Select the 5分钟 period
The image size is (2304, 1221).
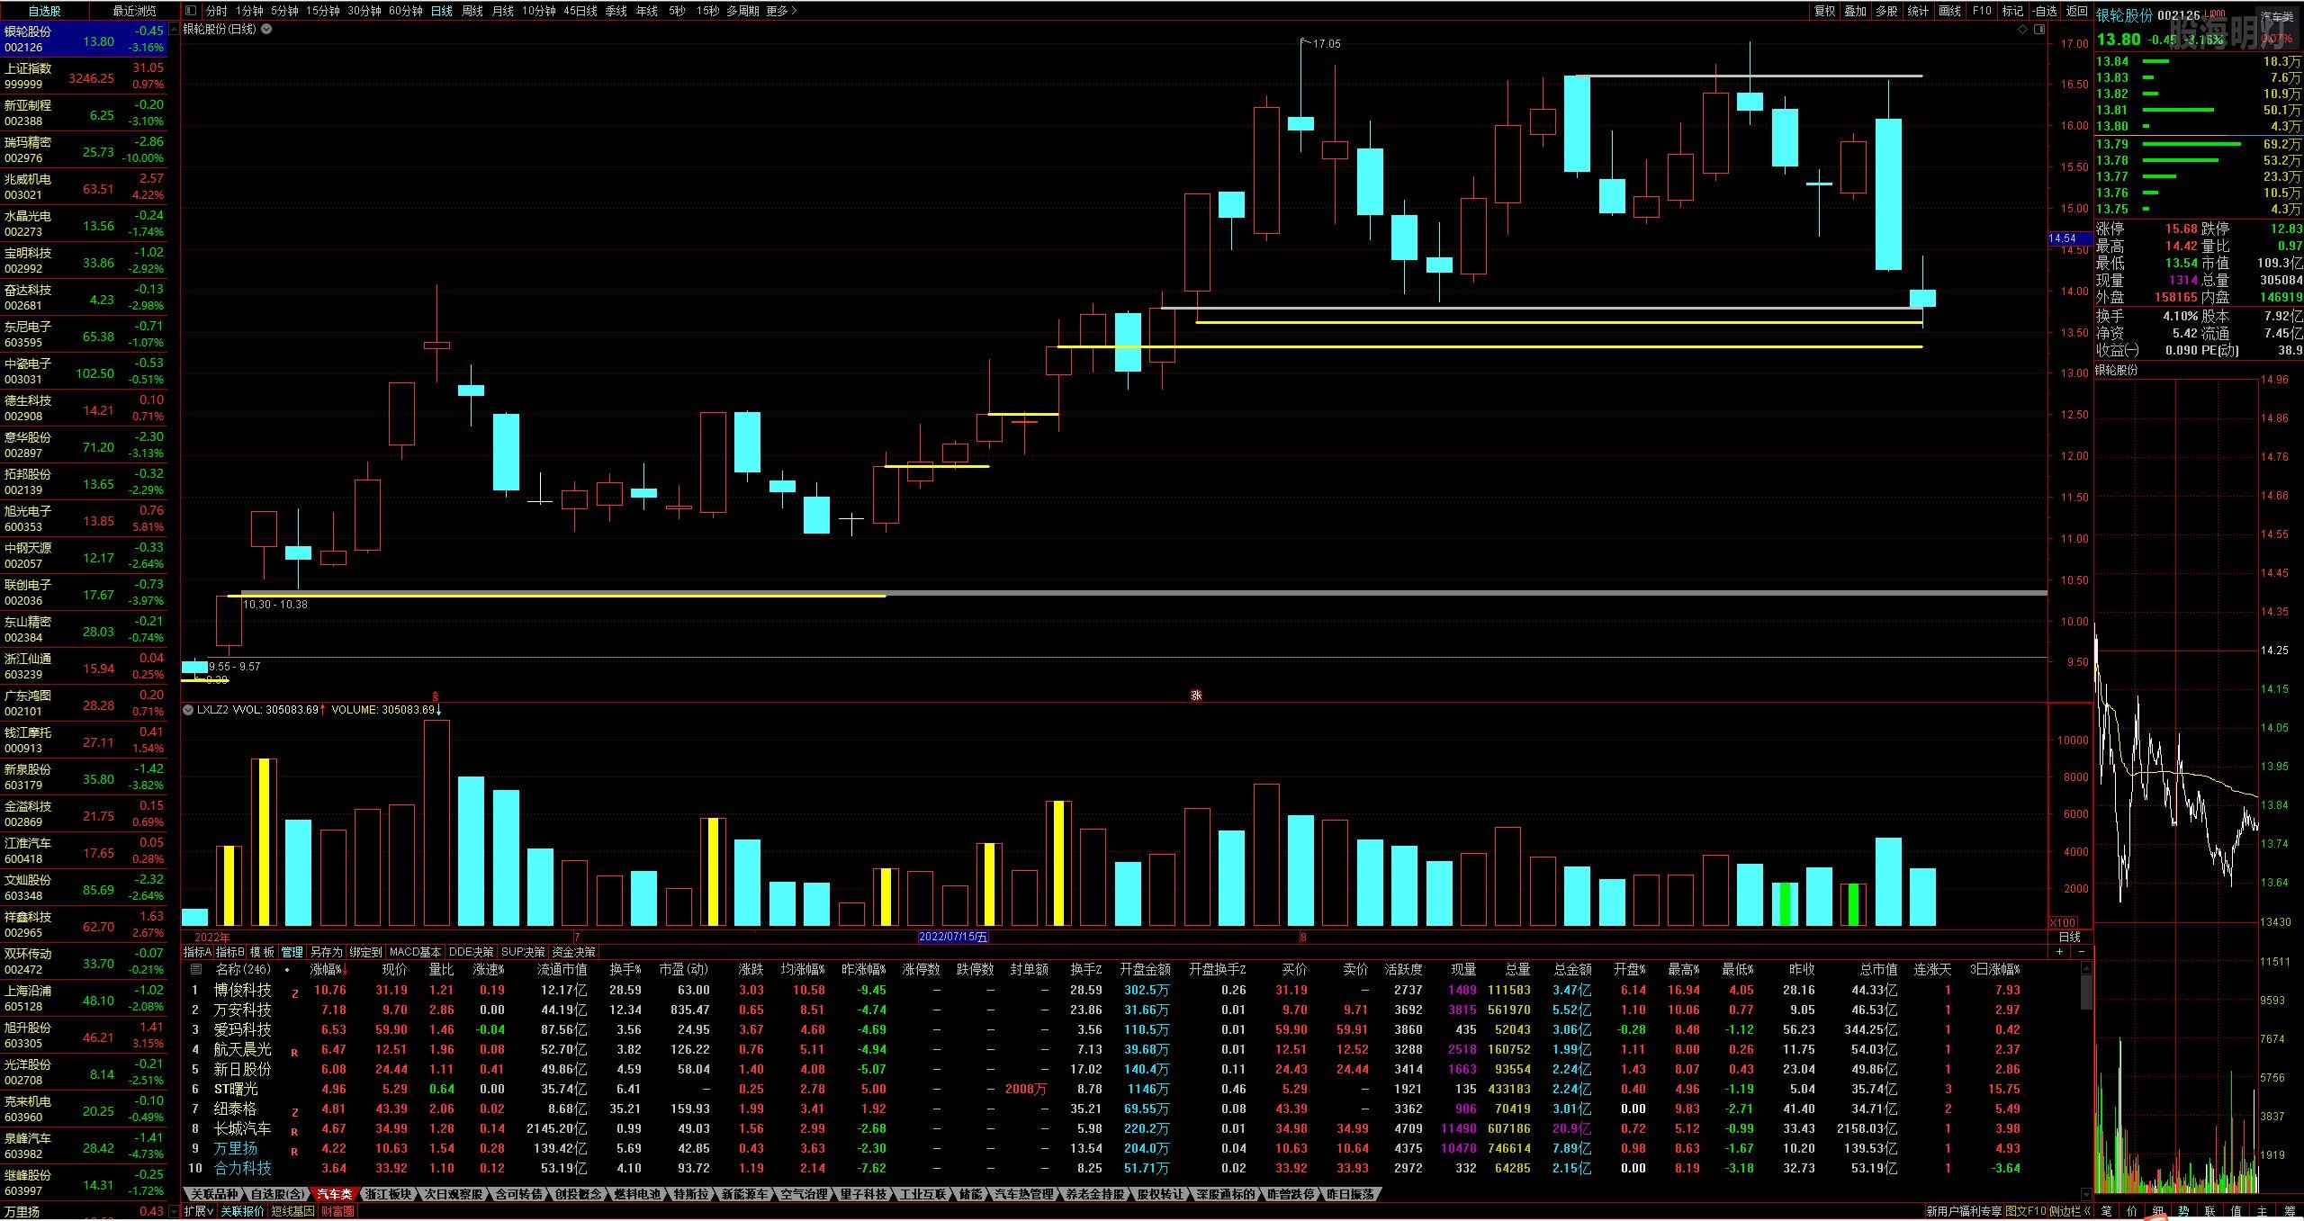point(284,11)
